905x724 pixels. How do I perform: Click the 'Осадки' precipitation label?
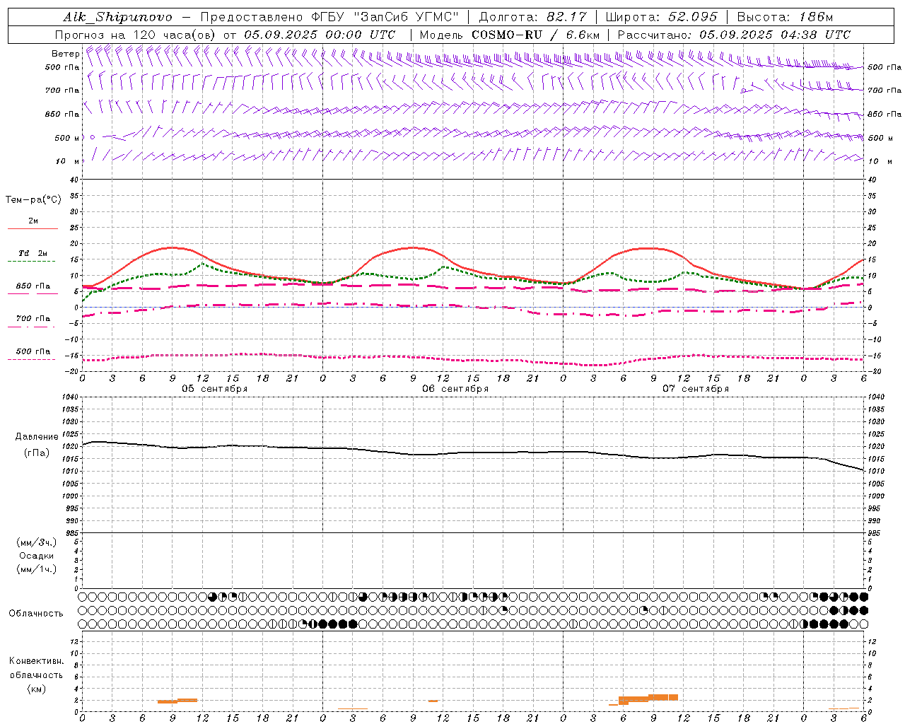[x=37, y=556]
